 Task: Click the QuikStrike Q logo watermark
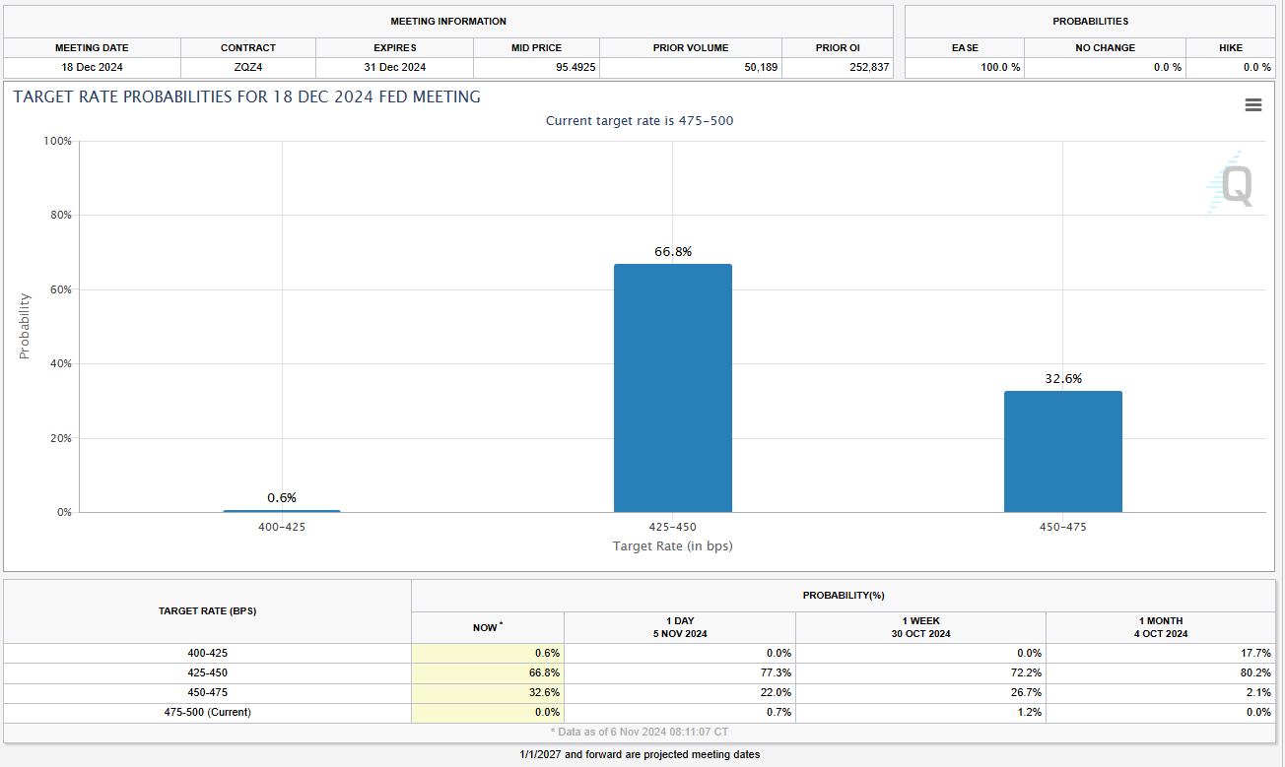coord(1232,184)
